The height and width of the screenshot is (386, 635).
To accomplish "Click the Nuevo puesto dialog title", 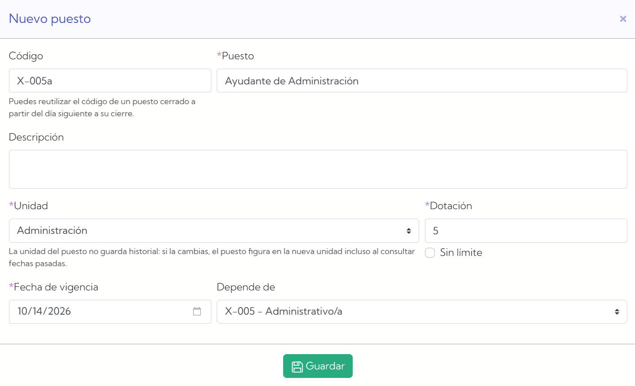I will point(50,19).
